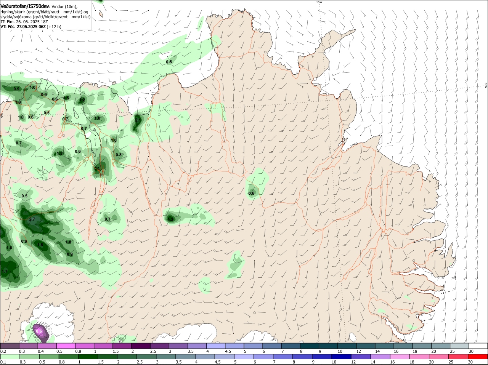Screen dimensions: 488x365
Task: Click the pale green 0.1 rain legend swatch
Action: pyautogui.click(x=10, y=356)
